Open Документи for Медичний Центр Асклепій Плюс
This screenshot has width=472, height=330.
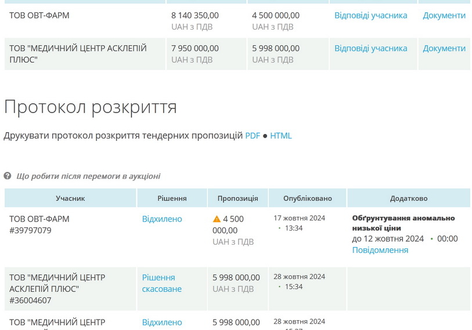(x=444, y=49)
